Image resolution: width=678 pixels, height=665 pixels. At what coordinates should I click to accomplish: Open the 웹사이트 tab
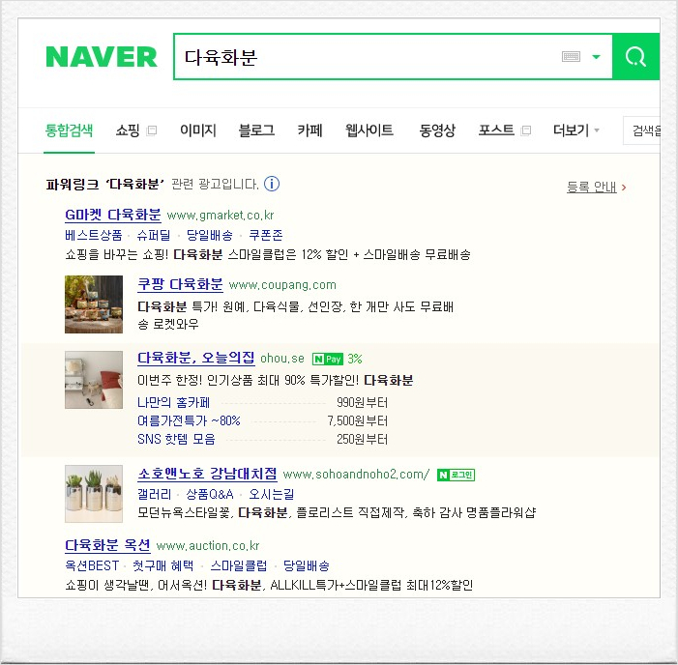369,130
